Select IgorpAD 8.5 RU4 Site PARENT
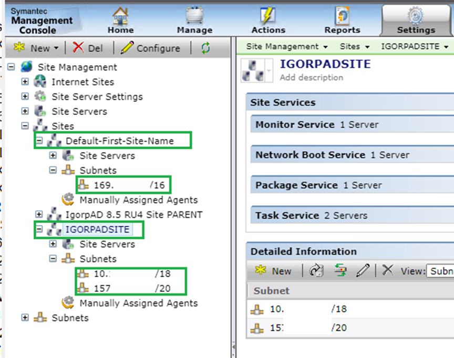Image resolution: width=454 pixels, height=358 pixels. click(x=134, y=215)
